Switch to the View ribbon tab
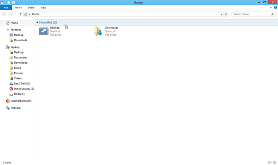 tap(43, 8)
